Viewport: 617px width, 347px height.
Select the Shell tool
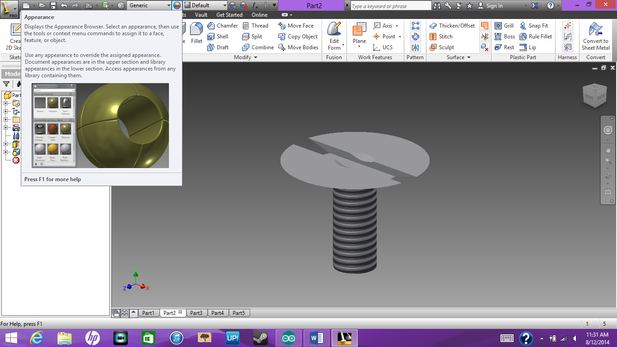pyautogui.click(x=221, y=37)
